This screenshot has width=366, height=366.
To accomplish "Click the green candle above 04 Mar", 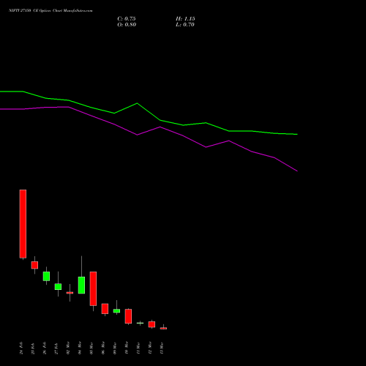I will pos(81,285).
